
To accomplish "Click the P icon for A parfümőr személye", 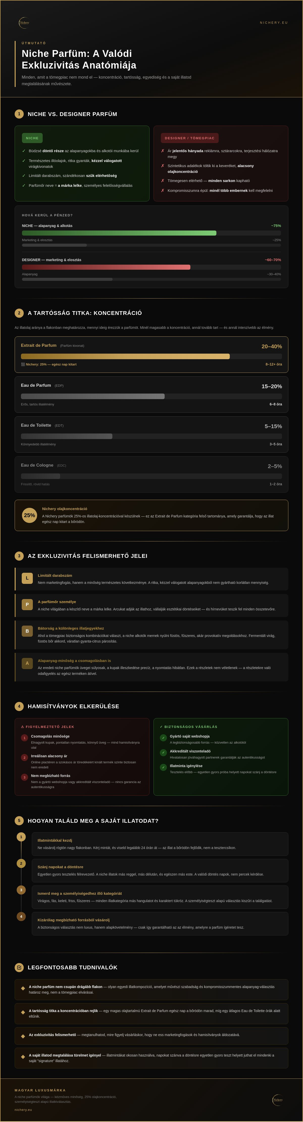I will (x=27, y=605).
